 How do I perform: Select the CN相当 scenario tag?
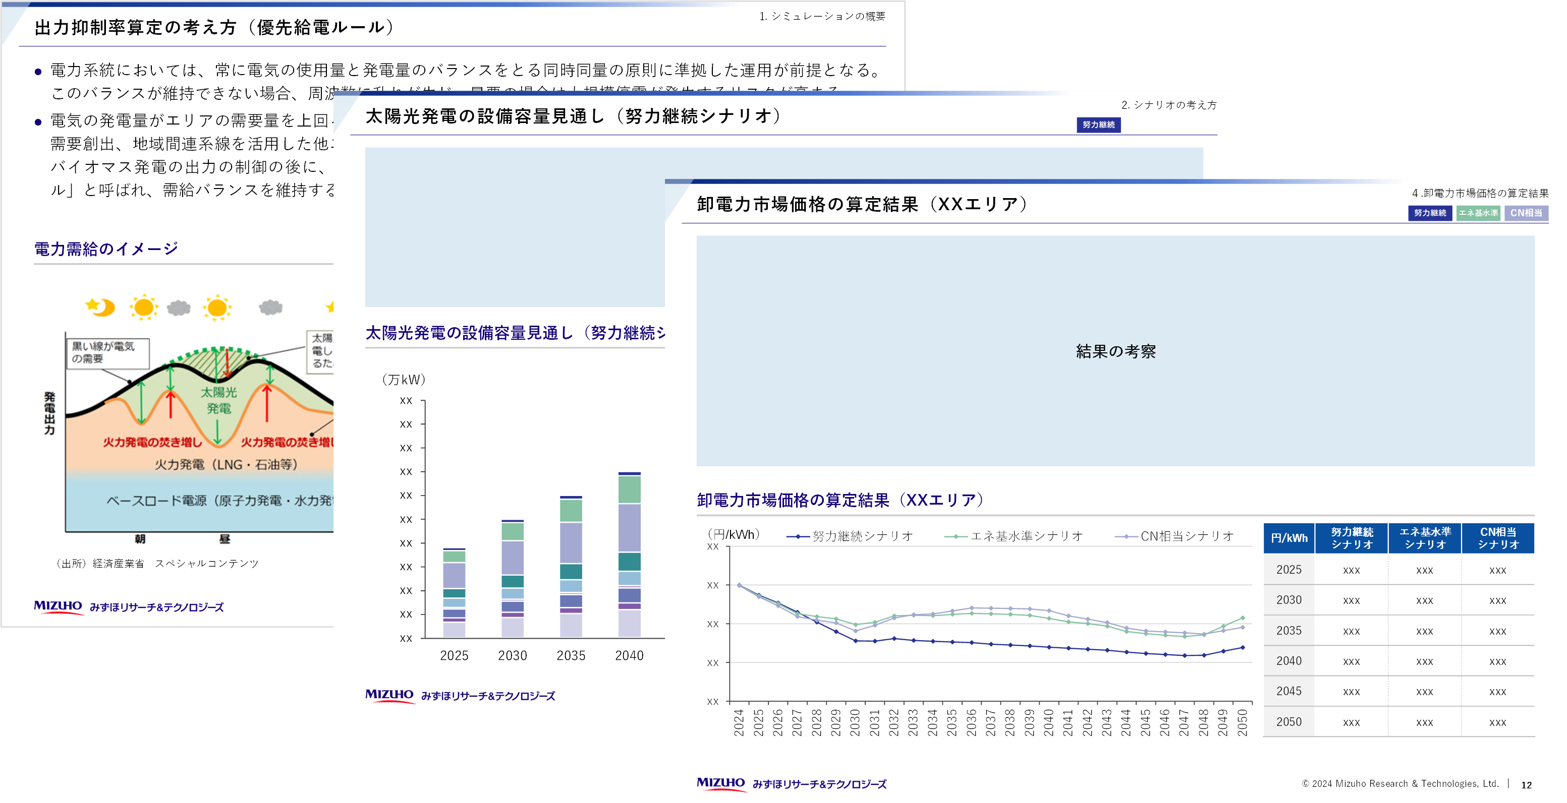[x=1526, y=213]
